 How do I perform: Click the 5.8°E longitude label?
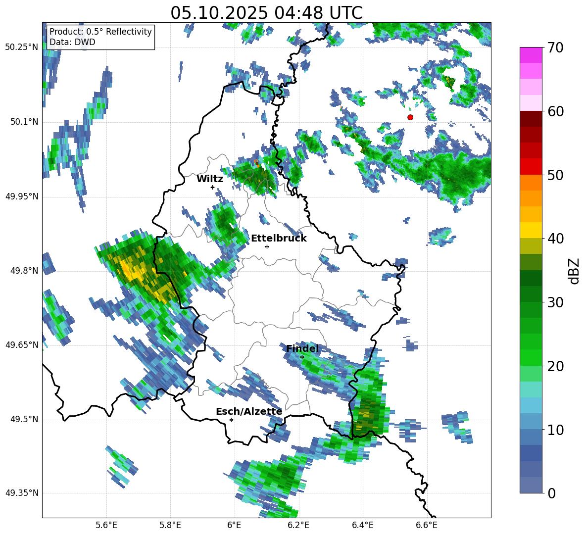click(x=170, y=525)
